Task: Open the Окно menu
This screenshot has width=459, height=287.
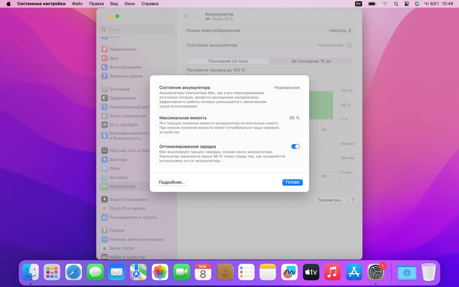Action: (130, 4)
